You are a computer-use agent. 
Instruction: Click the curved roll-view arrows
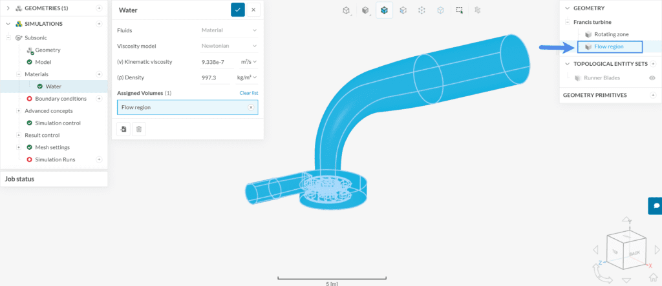tap(603, 274)
